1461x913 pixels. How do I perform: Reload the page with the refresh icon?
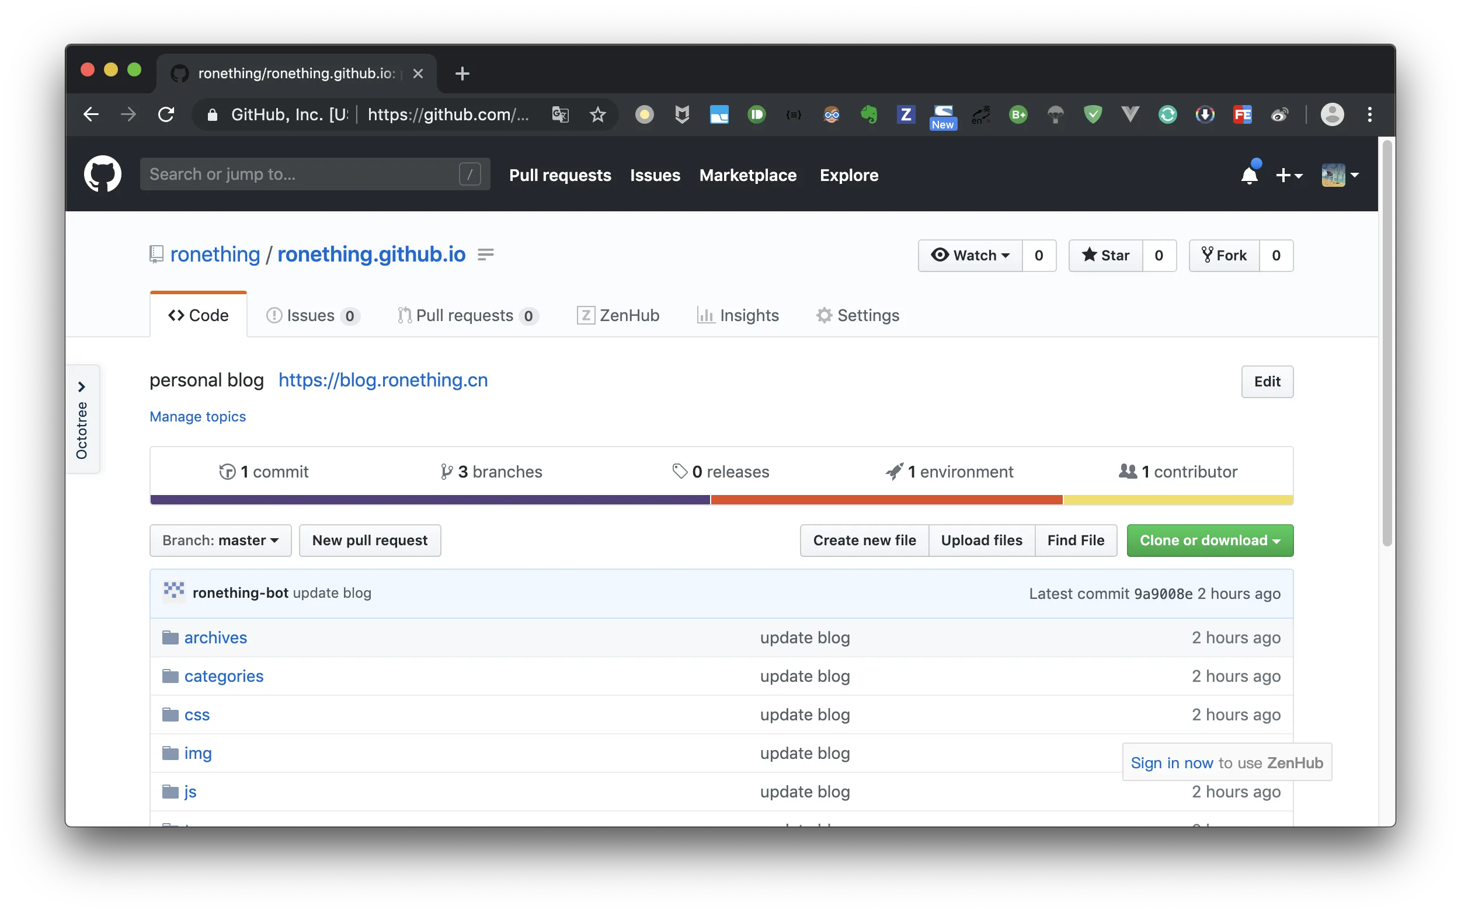pos(165,114)
